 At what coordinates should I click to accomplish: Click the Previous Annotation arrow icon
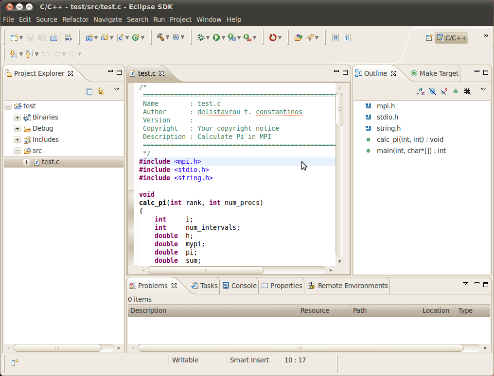tap(29, 54)
